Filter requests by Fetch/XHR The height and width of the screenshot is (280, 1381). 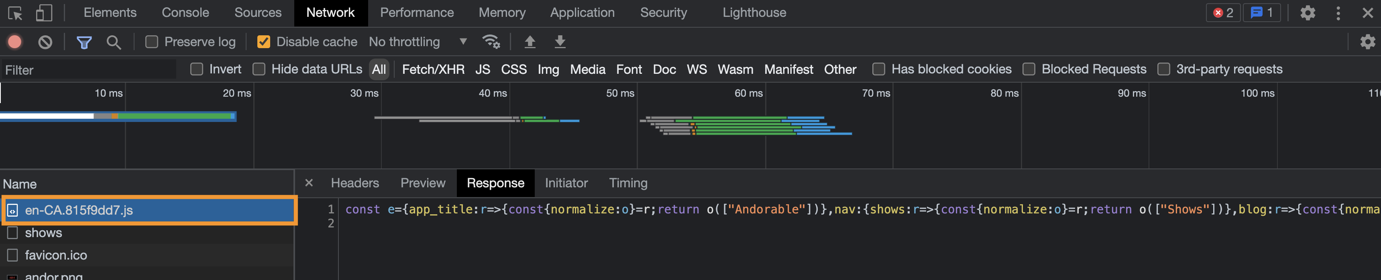click(x=433, y=69)
